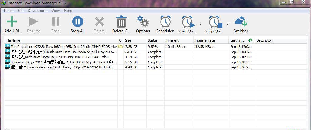
Task: Click MKV icon of Kuch.Kuch.Hota.Hai BDRip file
Action: [8, 57]
